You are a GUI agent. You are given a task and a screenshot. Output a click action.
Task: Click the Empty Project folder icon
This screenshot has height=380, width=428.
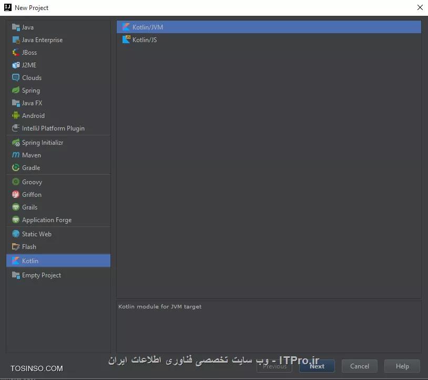[x=16, y=275]
